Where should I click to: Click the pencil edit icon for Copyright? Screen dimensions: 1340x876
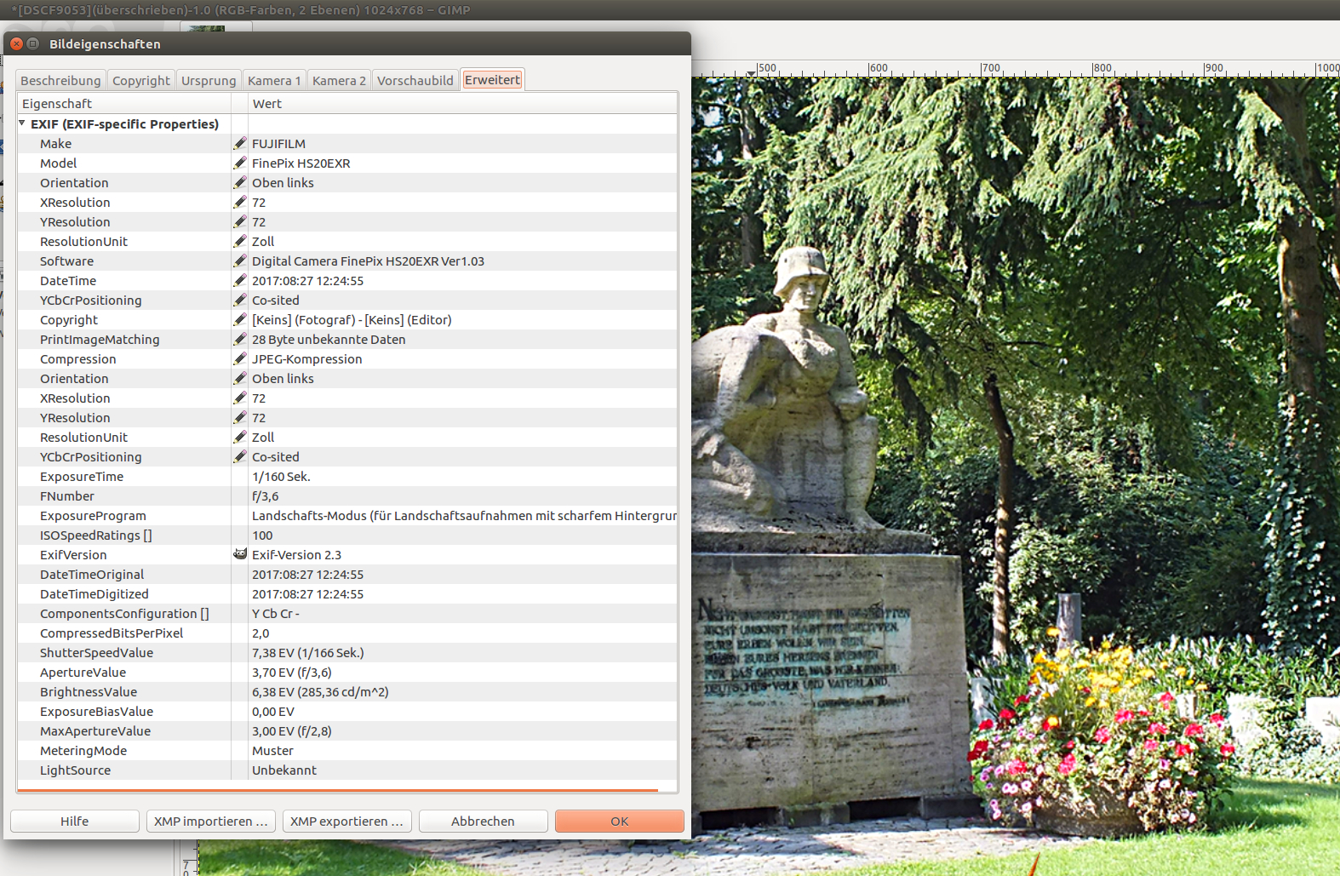[x=240, y=319]
